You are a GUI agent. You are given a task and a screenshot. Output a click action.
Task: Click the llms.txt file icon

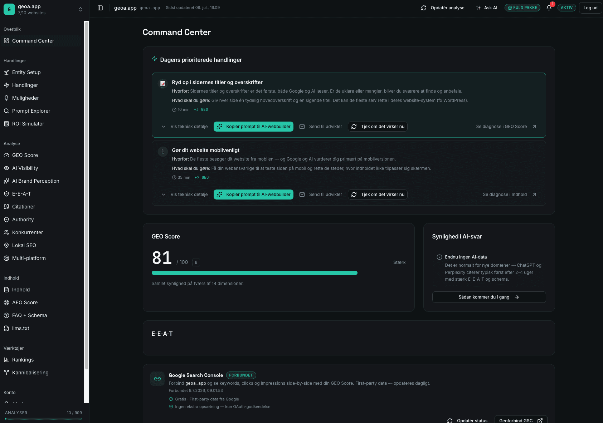tap(6, 328)
